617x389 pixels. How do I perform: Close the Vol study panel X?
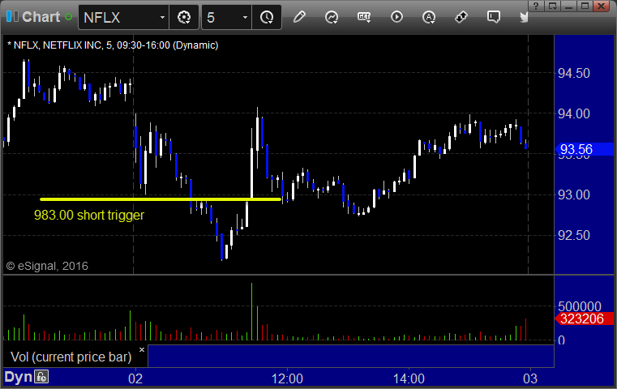(x=142, y=349)
